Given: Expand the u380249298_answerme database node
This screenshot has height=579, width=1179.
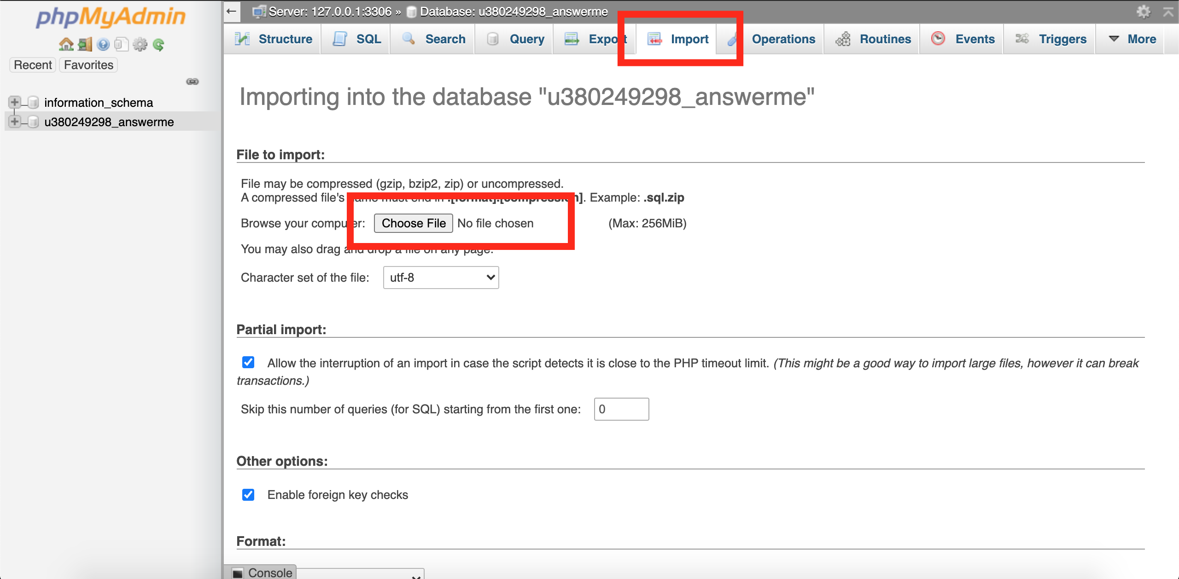Looking at the screenshot, I should pyautogui.click(x=14, y=122).
